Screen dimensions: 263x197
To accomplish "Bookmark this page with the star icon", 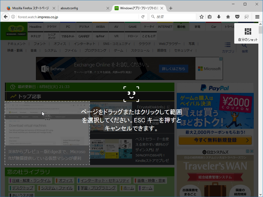I will (x=201, y=16).
